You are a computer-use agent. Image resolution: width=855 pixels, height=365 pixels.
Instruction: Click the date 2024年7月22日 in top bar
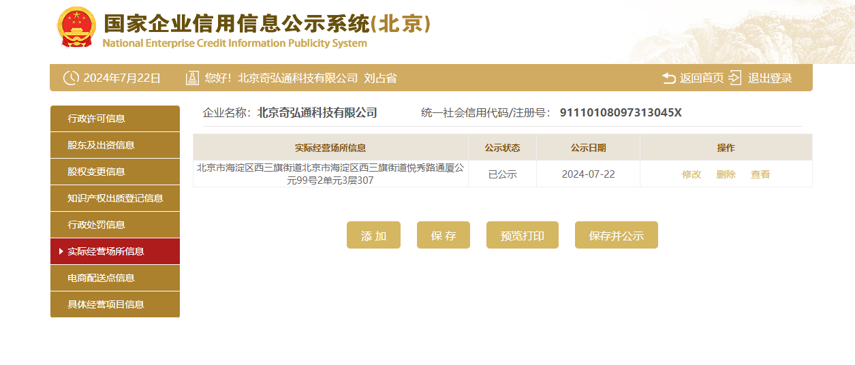pyautogui.click(x=122, y=78)
